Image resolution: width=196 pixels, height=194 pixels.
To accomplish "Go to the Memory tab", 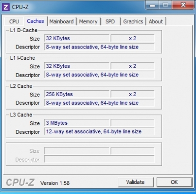I will [x=88, y=21].
